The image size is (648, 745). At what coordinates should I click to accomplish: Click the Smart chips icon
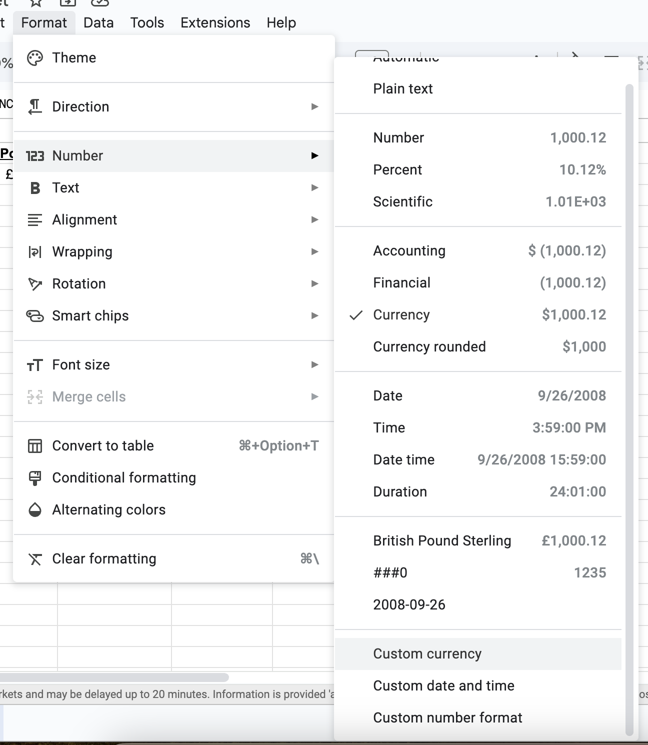(x=35, y=316)
